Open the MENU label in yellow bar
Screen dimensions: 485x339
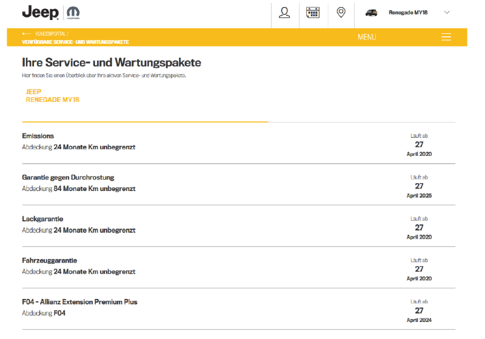click(x=367, y=37)
